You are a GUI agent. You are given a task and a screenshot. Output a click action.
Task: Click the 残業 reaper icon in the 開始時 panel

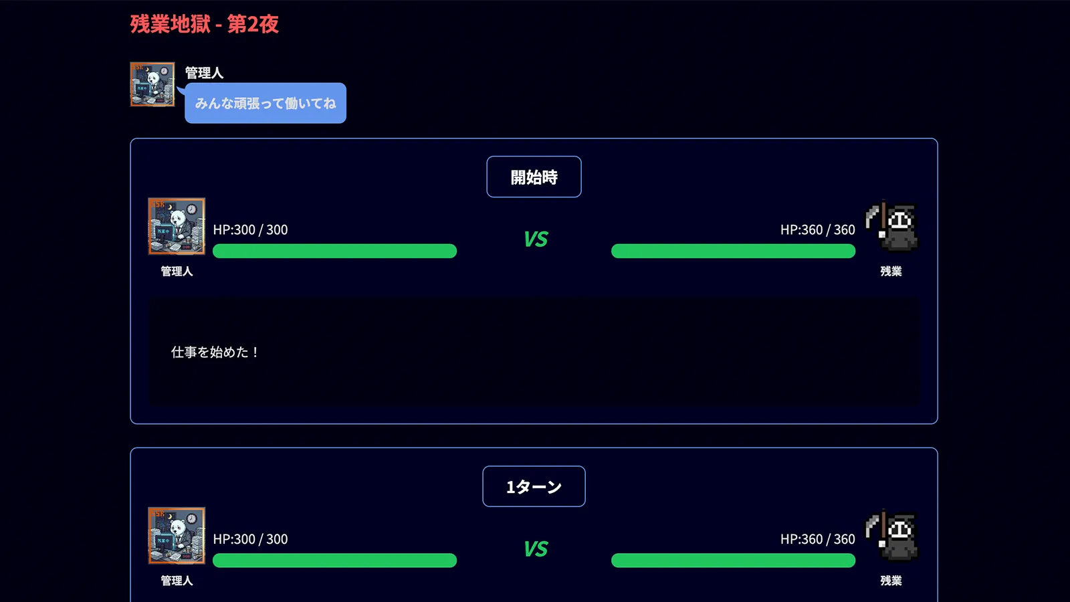891,226
